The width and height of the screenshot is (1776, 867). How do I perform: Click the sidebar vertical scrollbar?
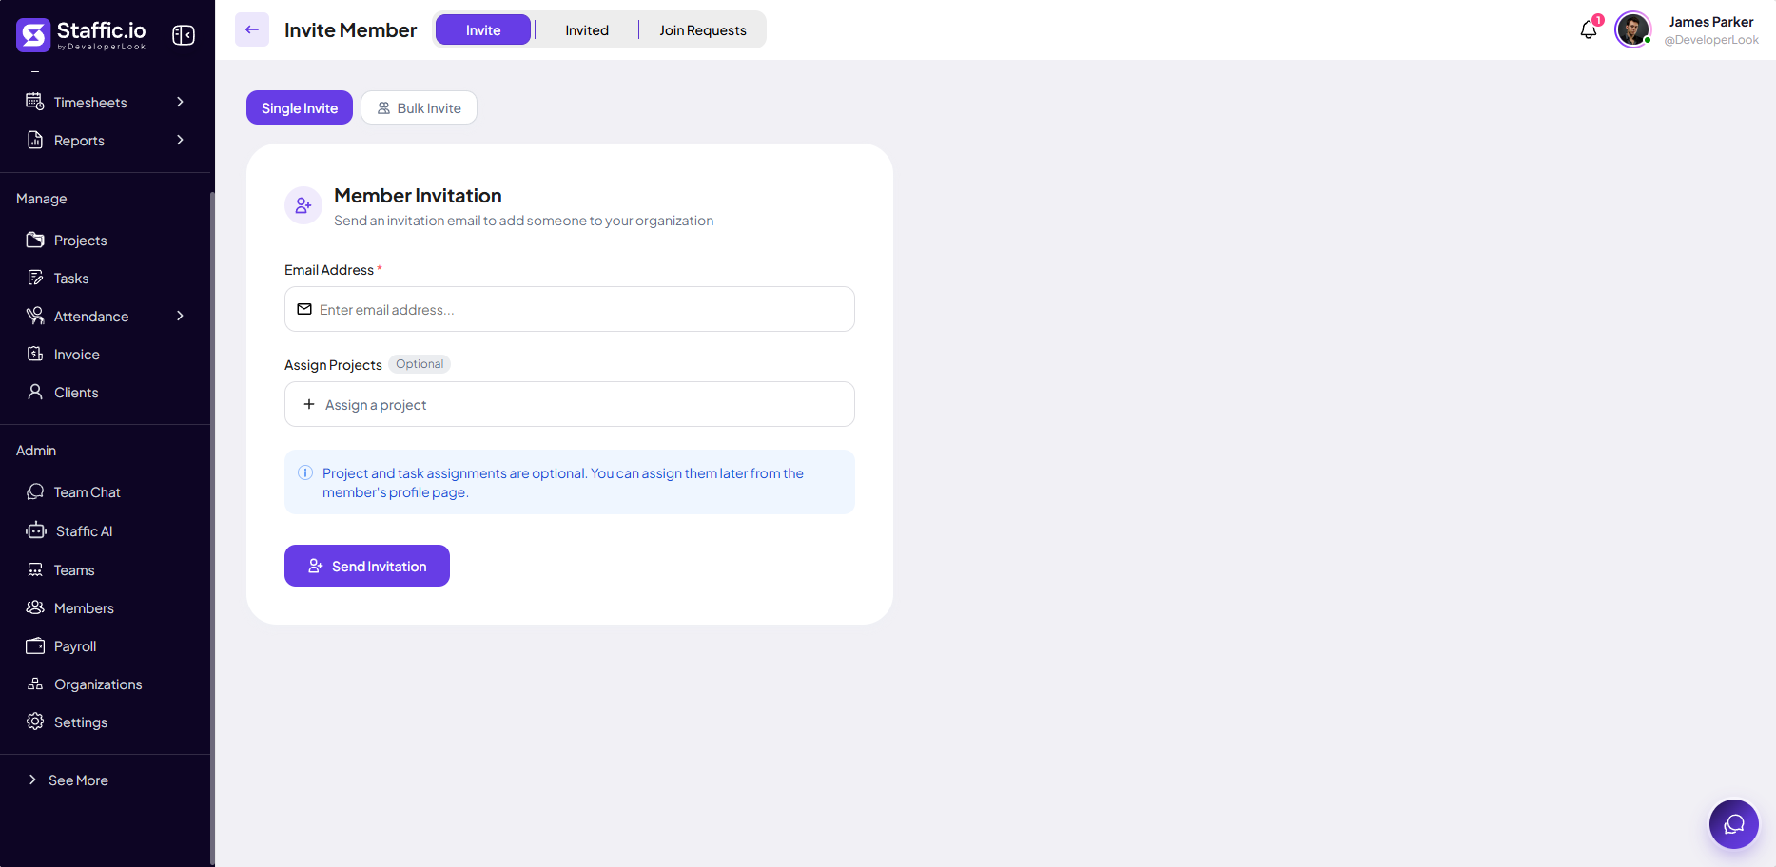[212, 528]
